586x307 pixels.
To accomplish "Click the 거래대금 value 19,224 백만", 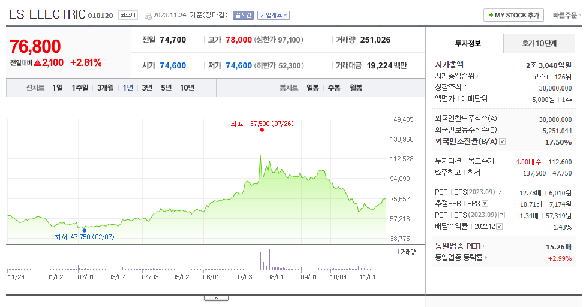I will pos(387,66).
